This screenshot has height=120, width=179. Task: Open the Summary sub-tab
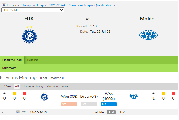[9, 68]
